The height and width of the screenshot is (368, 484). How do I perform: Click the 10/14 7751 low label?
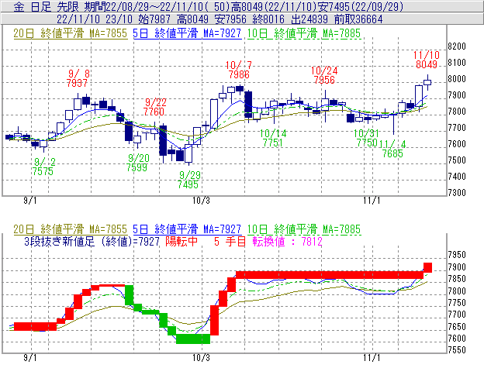click(x=273, y=138)
